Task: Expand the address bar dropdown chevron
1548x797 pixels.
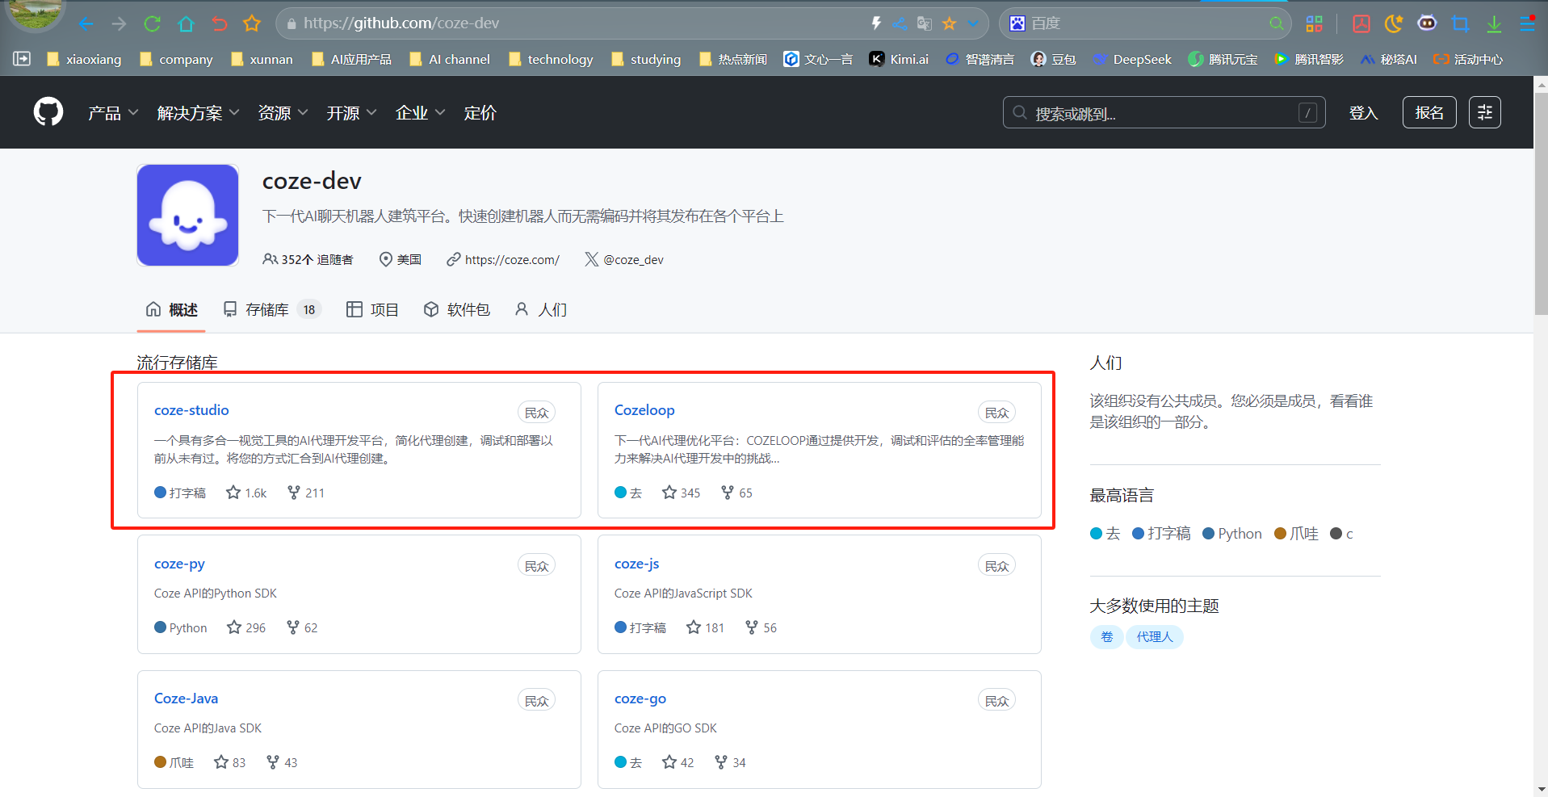Action: [x=974, y=23]
